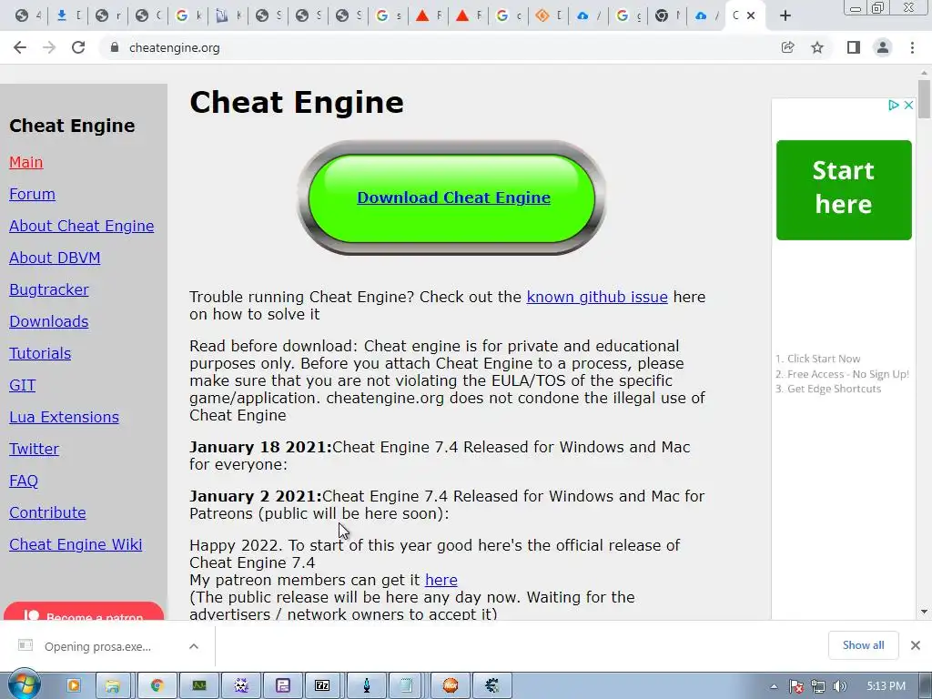
Task: Switch to the first blue cloud icon tab
Action: [x=589, y=16]
